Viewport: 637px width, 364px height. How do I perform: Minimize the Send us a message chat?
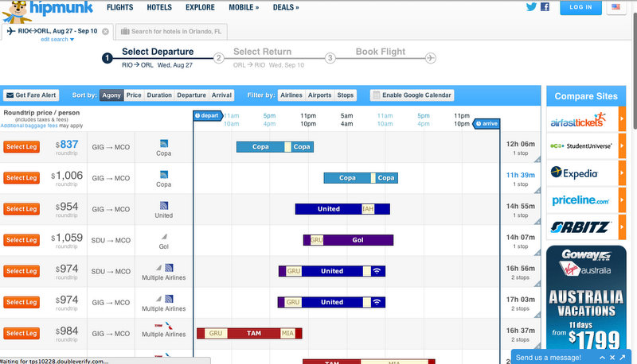click(602, 358)
